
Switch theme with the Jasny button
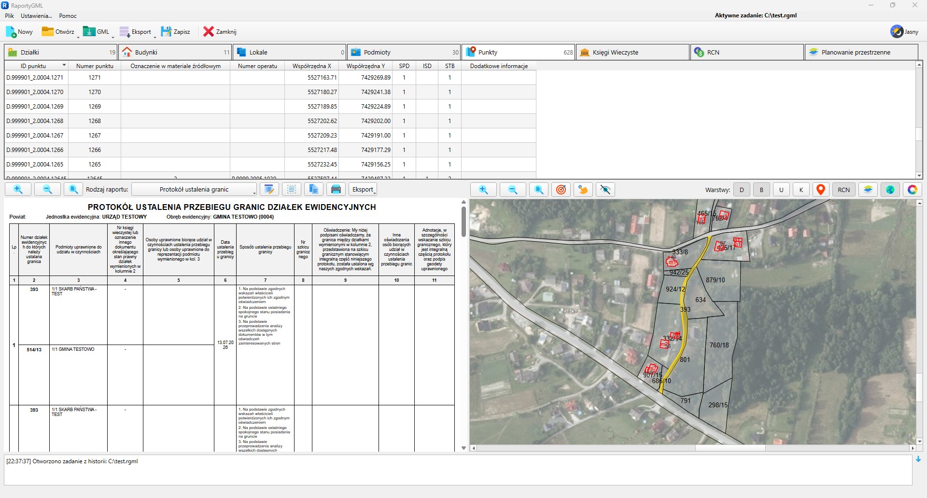pos(905,32)
